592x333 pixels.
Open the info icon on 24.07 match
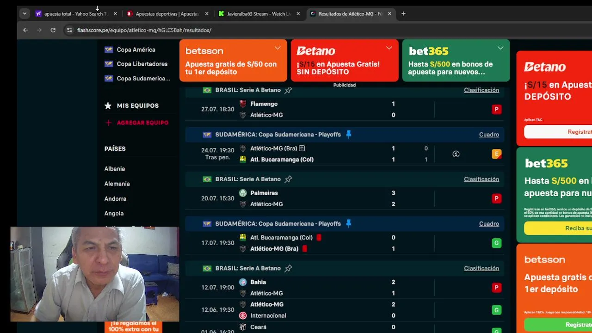tap(456, 154)
